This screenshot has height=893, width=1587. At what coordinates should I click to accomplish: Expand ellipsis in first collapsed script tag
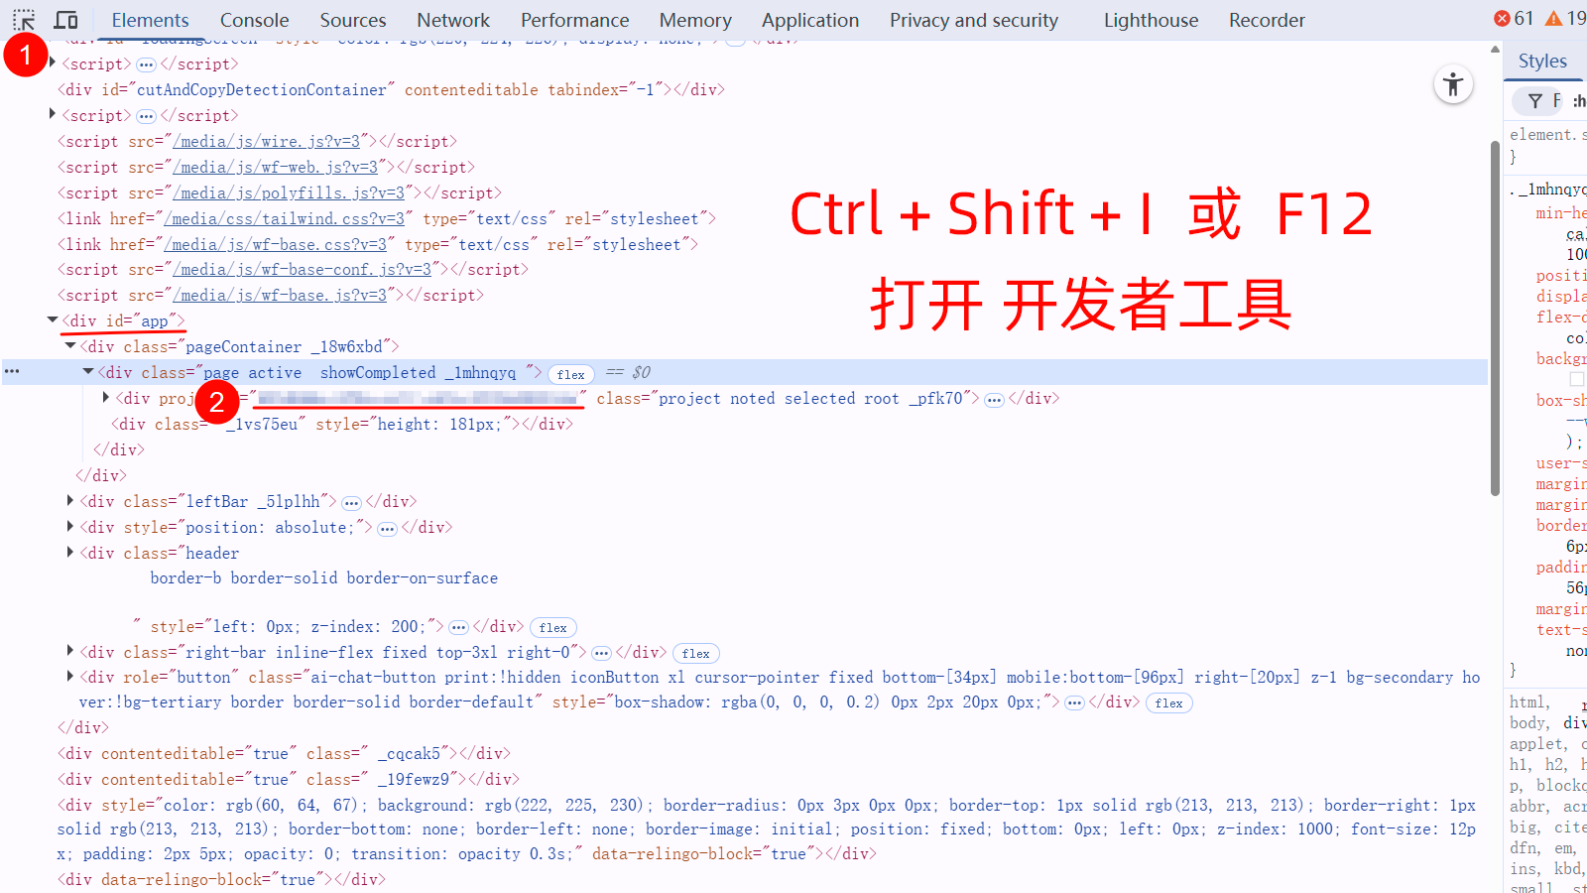click(x=146, y=64)
